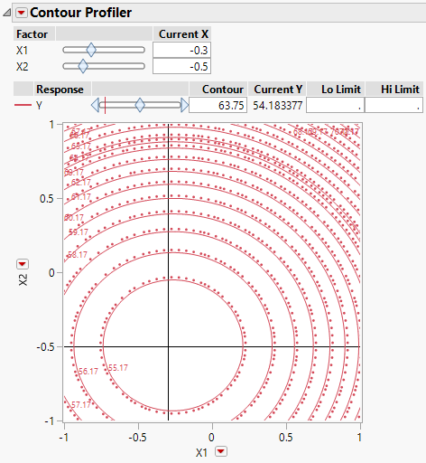Adjust the X2 factor slider
The height and width of the screenshot is (463, 426).
[x=83, y=66]
